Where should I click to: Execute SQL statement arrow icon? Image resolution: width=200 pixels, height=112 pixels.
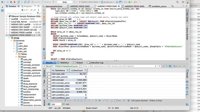pos(44,10)
